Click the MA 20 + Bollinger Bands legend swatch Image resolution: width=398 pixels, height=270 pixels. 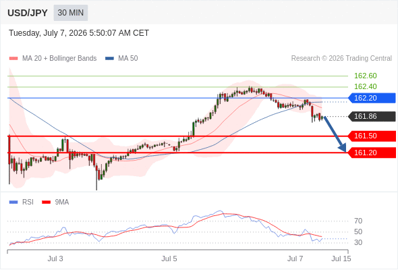(x=13, y=59)
